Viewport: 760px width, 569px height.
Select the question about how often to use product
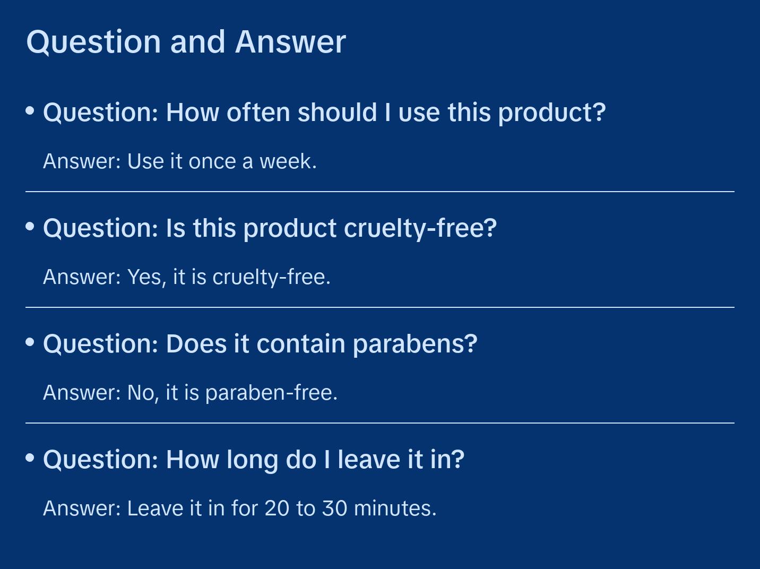pyautogui.click(x=324, y=113)
